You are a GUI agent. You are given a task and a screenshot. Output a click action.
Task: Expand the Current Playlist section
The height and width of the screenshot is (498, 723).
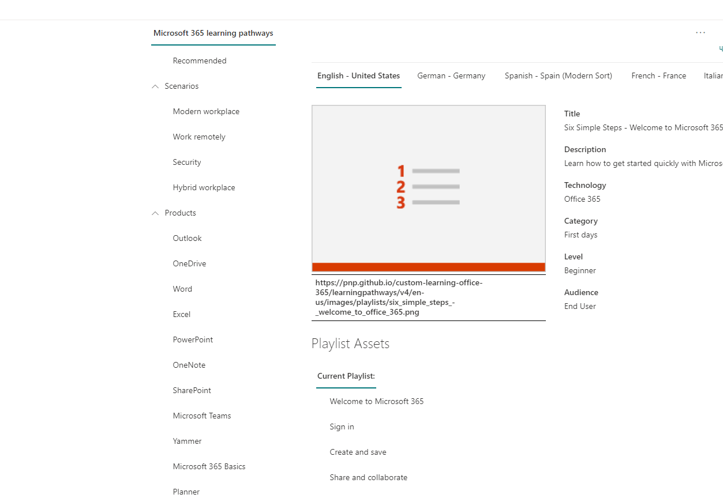346,376
